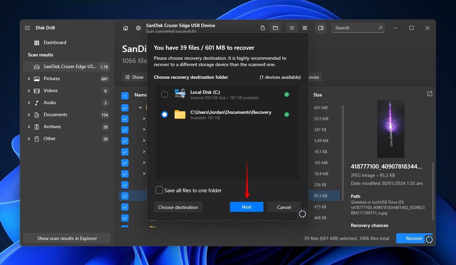Go to the Home screen icon
Image resolution: width=456 pixels, height=265 pixels.
[x=126, y=28]
